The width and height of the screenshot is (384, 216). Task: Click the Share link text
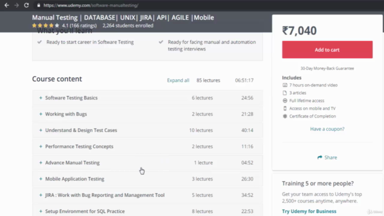[x=331, y=157]
